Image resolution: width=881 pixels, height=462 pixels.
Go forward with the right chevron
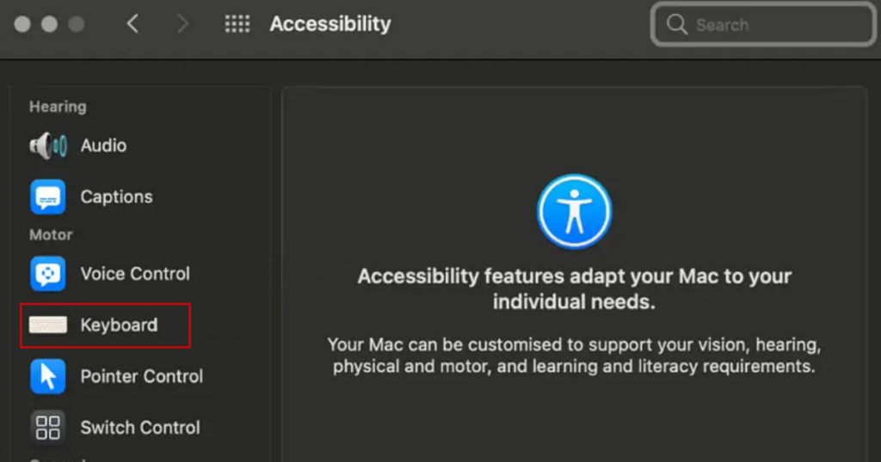(x=182, y=24)
